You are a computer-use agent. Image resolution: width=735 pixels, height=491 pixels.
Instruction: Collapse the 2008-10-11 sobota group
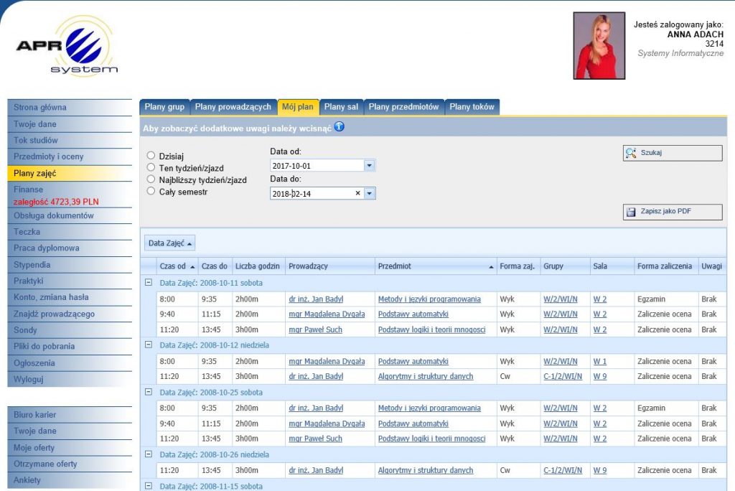coord(149,282)
